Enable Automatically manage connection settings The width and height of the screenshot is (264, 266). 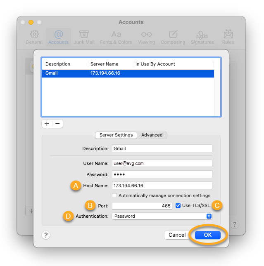coord(115,195)
